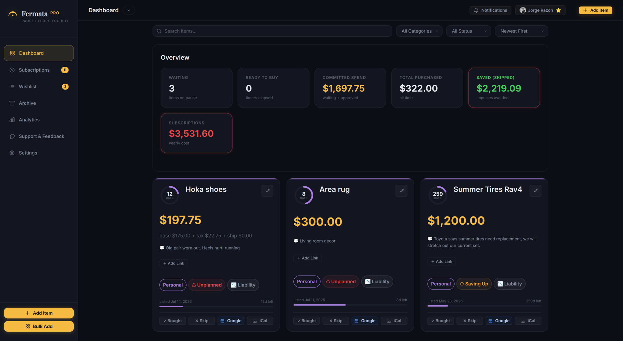623x341 pixels.
Task: Toggle Unplanned tag on Hoka shoes
Action: click(x=207, y=285)
